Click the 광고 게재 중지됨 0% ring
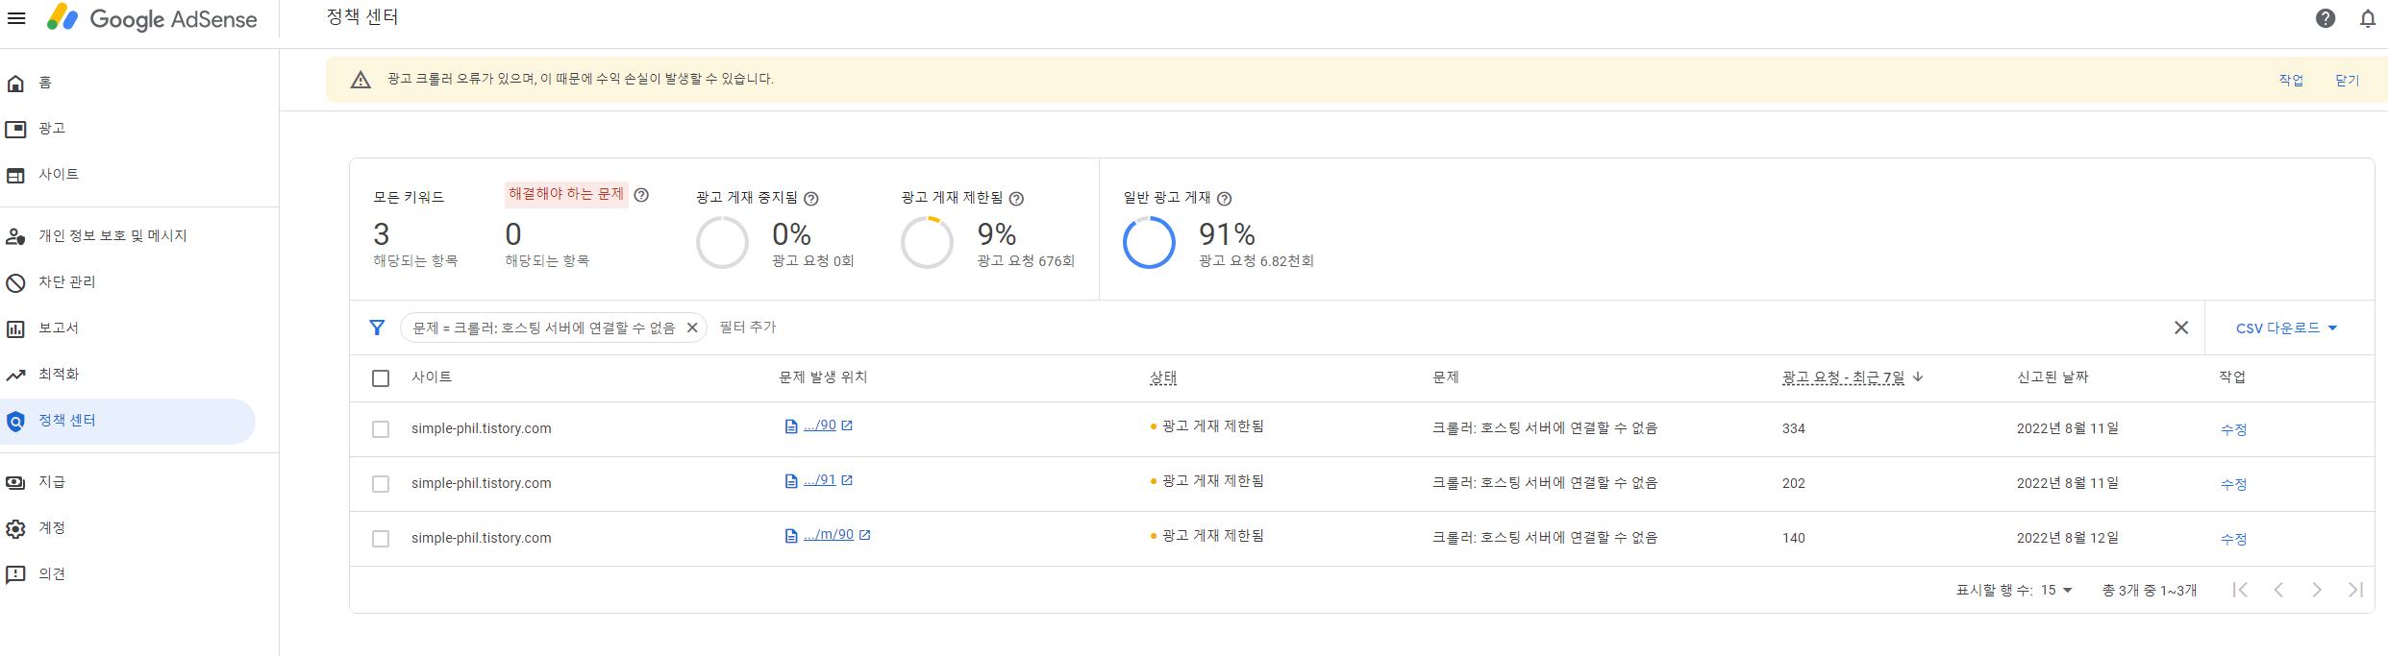 click(722, 242)
